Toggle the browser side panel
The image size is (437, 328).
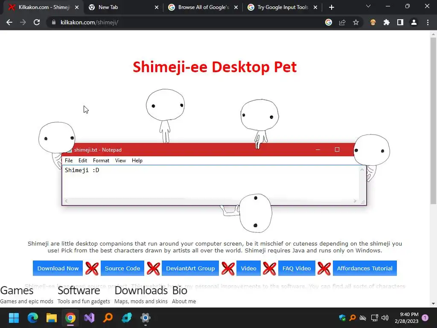(400, 22)
